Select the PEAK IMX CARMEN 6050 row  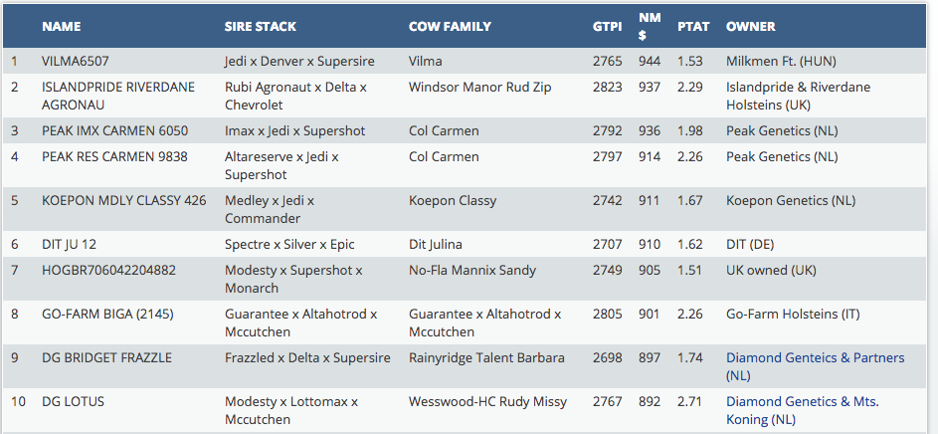tap(114, 131)
